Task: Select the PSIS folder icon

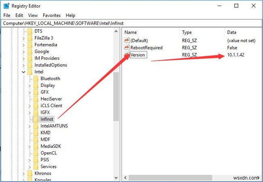Action: (x=36, y=160)
